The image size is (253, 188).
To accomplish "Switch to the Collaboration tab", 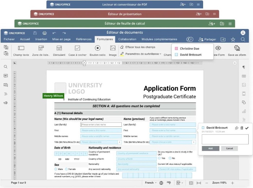I will tap(127, 39).
